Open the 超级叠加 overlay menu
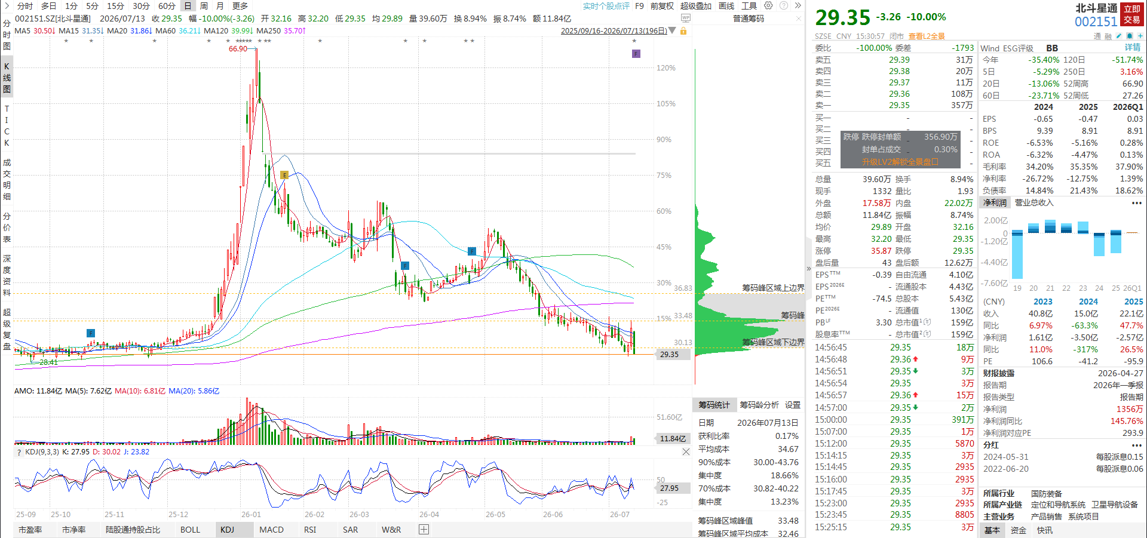 (696, 6)
